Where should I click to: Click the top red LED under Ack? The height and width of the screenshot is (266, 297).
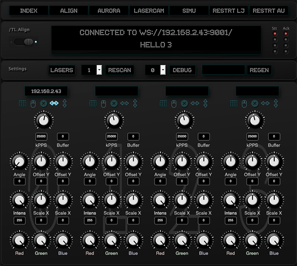point(286,34)
